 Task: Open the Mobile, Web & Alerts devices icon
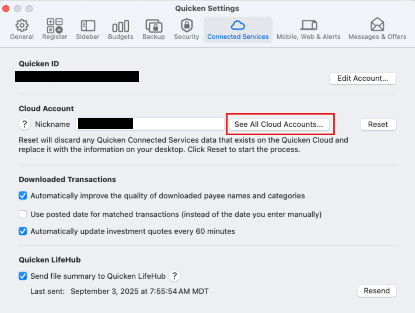(309, 25)
